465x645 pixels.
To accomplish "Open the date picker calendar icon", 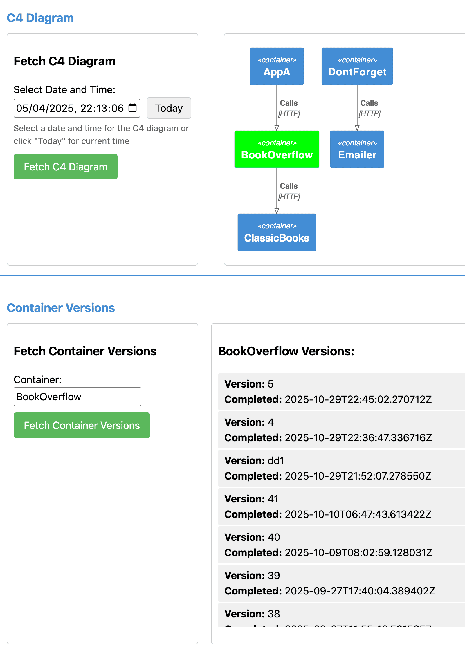I will tap(132, 108).
